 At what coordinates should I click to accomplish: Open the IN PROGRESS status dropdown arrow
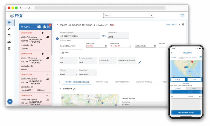pyautogui.click(x=179, y=25)
